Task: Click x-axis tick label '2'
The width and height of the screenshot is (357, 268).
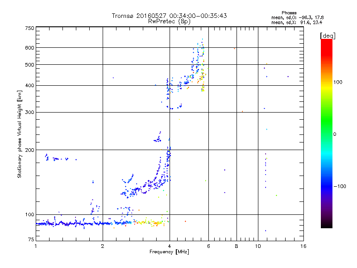Action: (103, 246)
